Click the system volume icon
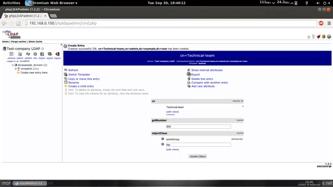This screenshot has height=187, width=333. [x=318, y=3]
